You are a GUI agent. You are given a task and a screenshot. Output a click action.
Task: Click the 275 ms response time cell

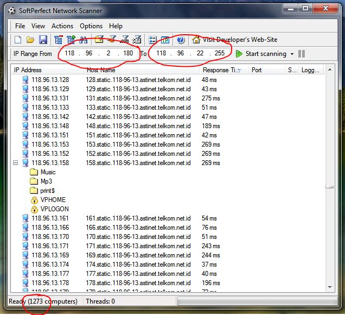pyautogui.click(x=211, y=98)
